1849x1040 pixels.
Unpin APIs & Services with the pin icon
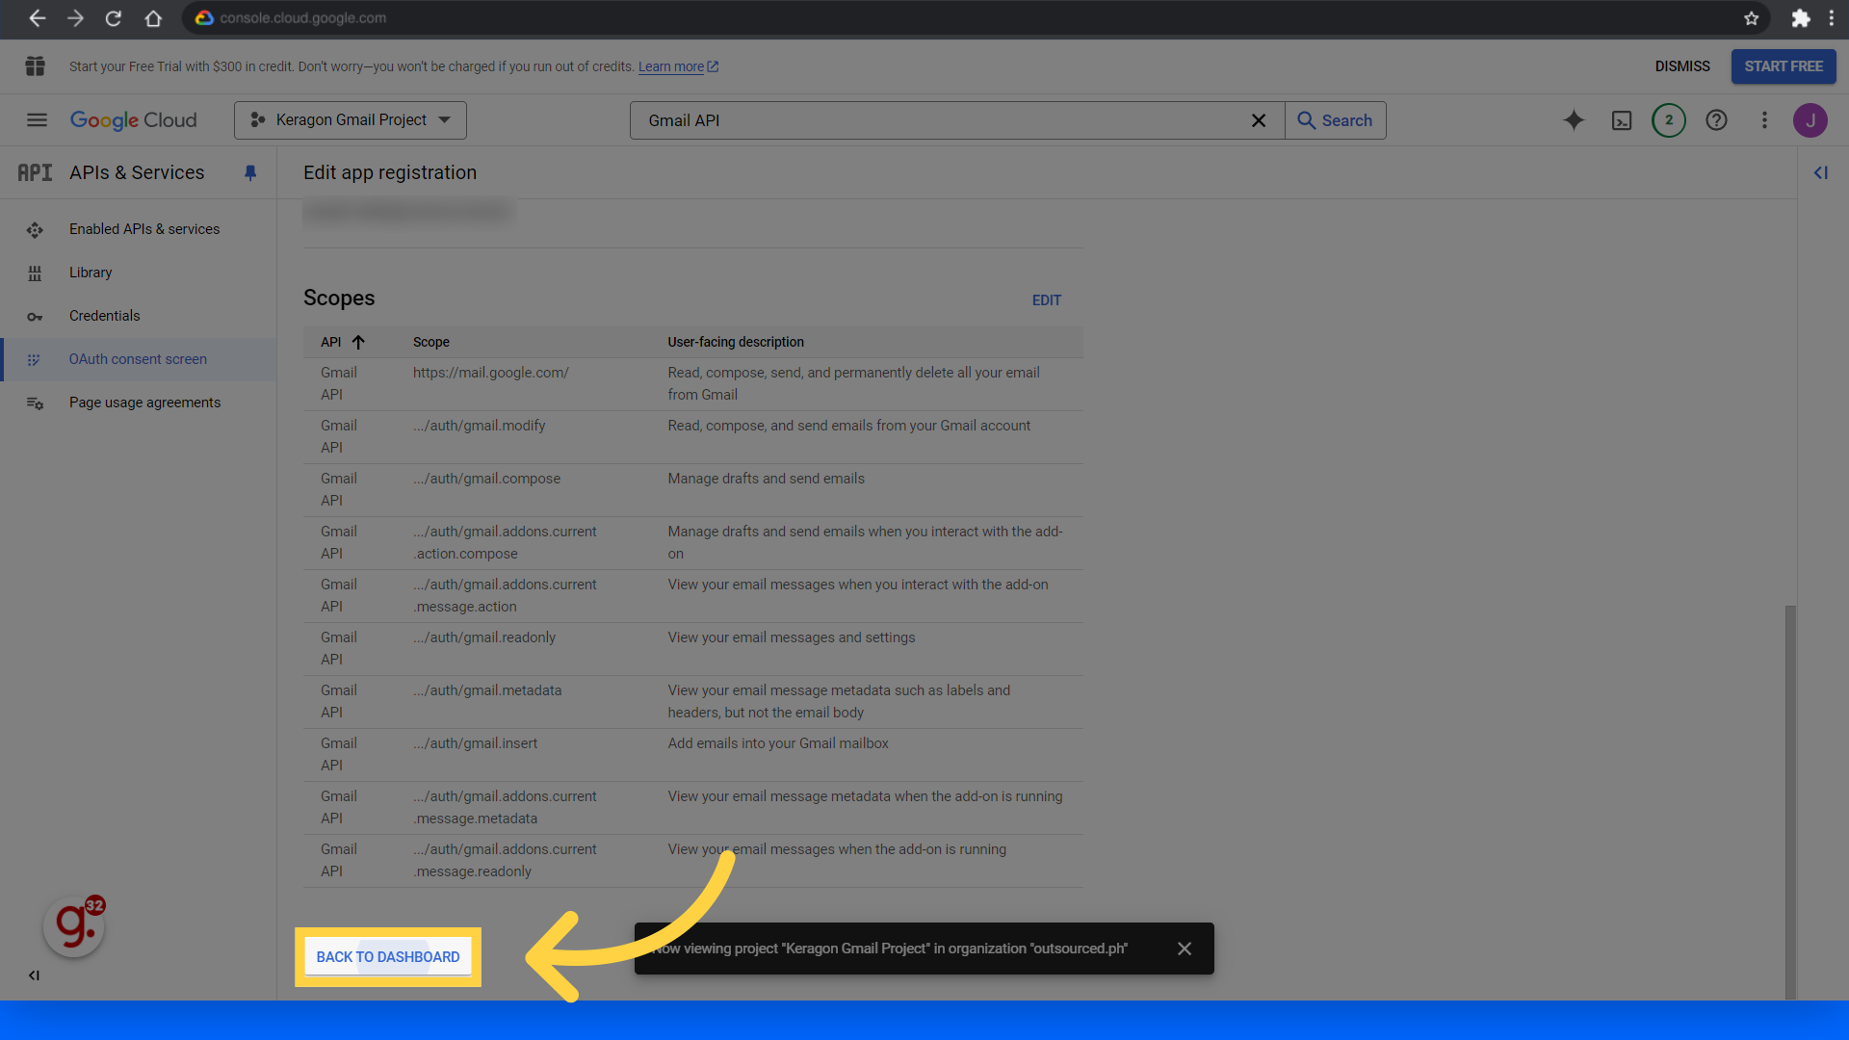[250, 173]
